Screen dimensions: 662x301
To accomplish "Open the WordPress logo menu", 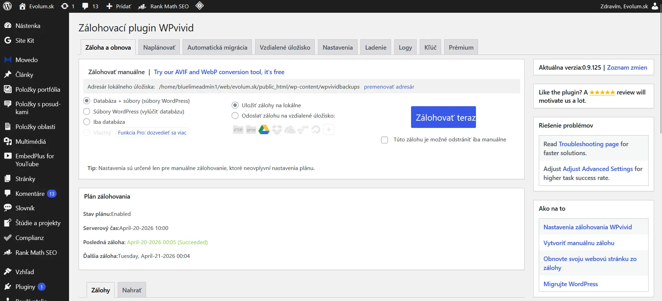I will 8,6.
